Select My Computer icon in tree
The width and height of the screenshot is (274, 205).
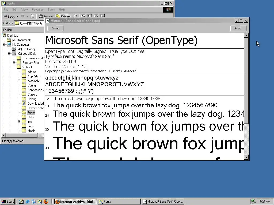9,45
